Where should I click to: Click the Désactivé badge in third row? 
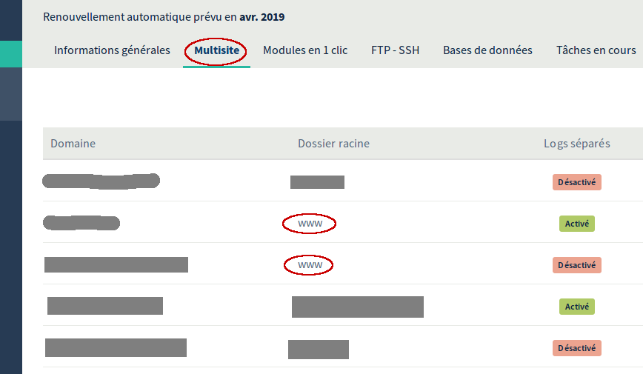576,265
